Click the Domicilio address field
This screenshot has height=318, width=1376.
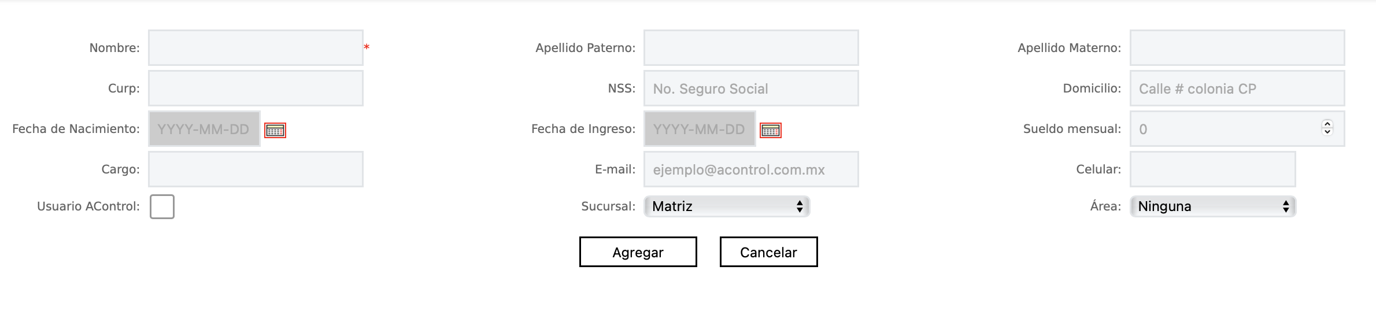click(1237, 88)
